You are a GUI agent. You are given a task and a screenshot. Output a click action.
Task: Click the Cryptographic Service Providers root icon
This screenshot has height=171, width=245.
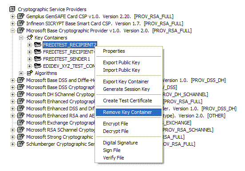tap(12, 9)
